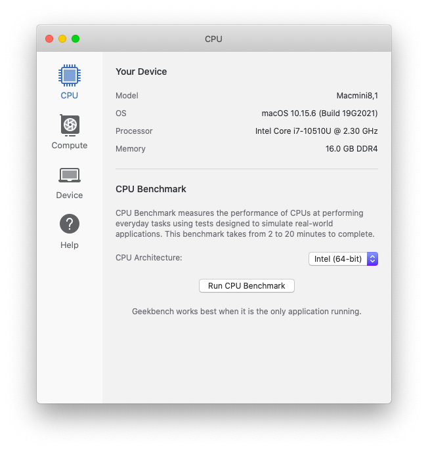This screenshot has height=452, width=428.
Task: Open the CPU Architecture dropdown
Action: (343, 259)
